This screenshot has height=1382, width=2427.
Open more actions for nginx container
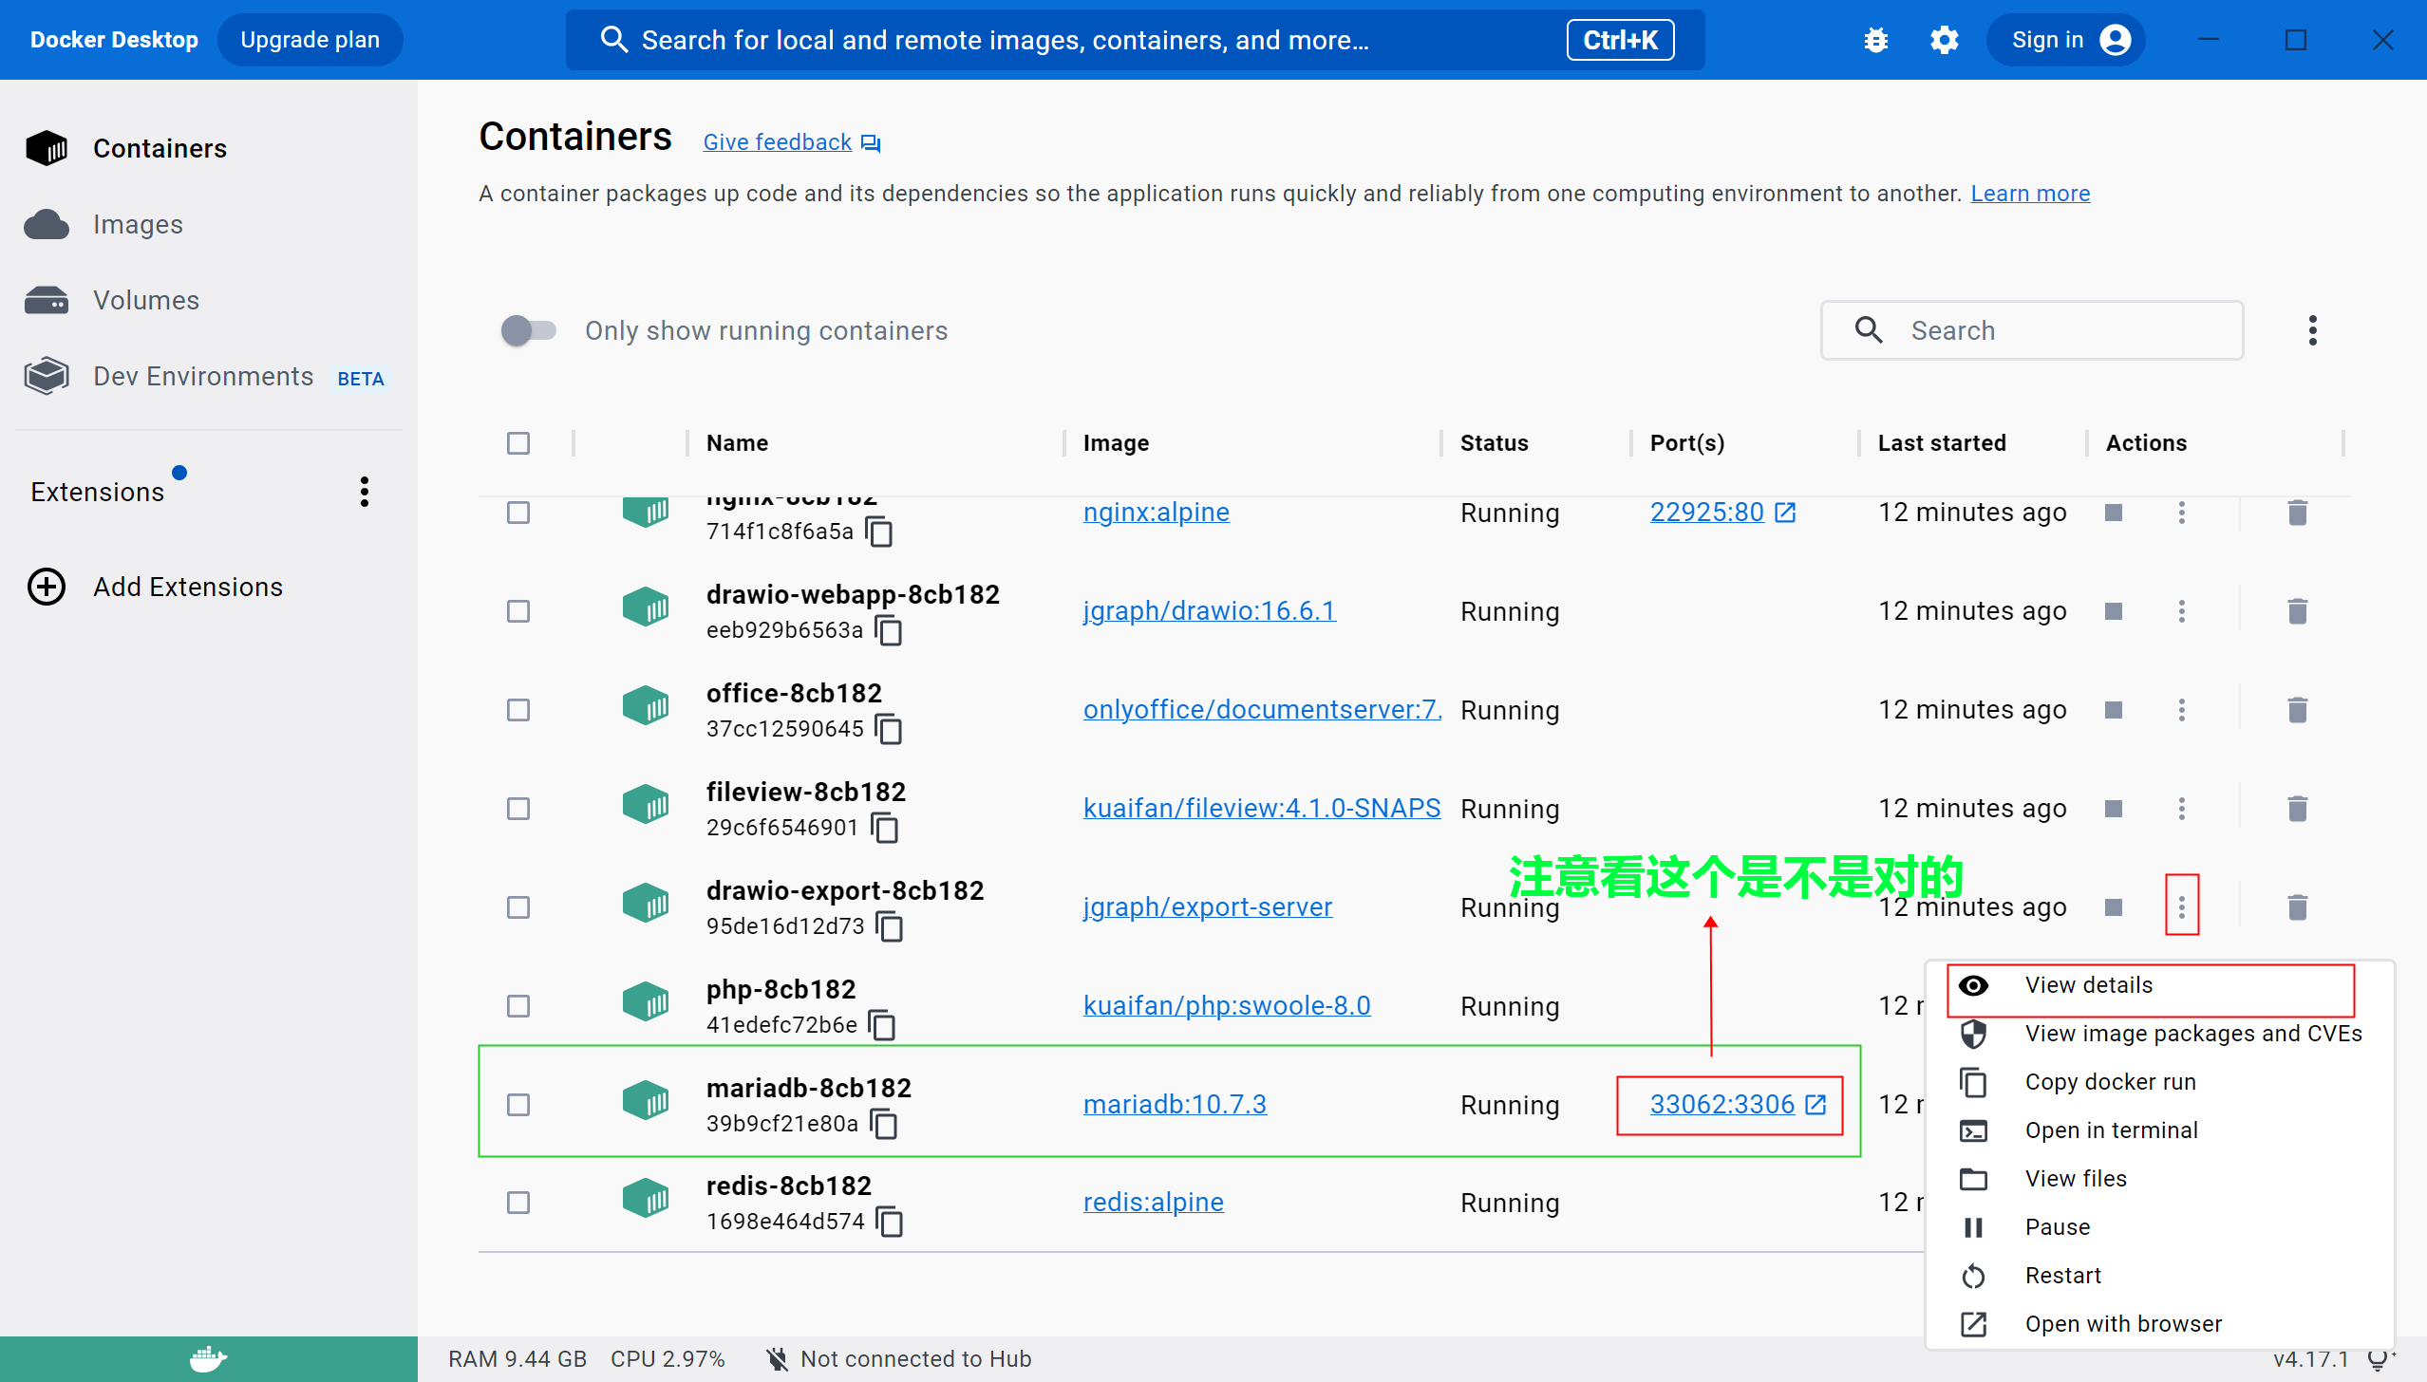click(x=2182, y=513)
